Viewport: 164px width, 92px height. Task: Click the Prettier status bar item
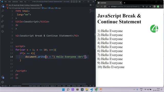[x=85, y=86]
